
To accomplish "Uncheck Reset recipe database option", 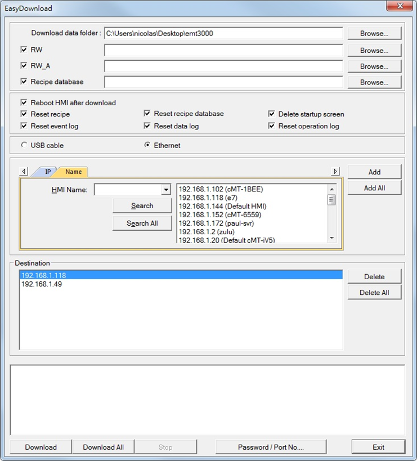I will pos(147,113).
